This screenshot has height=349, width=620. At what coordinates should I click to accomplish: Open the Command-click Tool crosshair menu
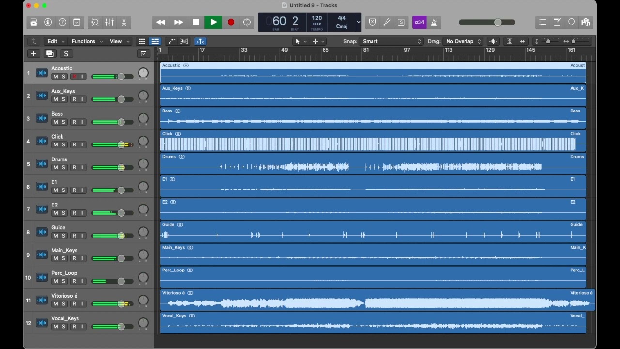click(318, 41)
